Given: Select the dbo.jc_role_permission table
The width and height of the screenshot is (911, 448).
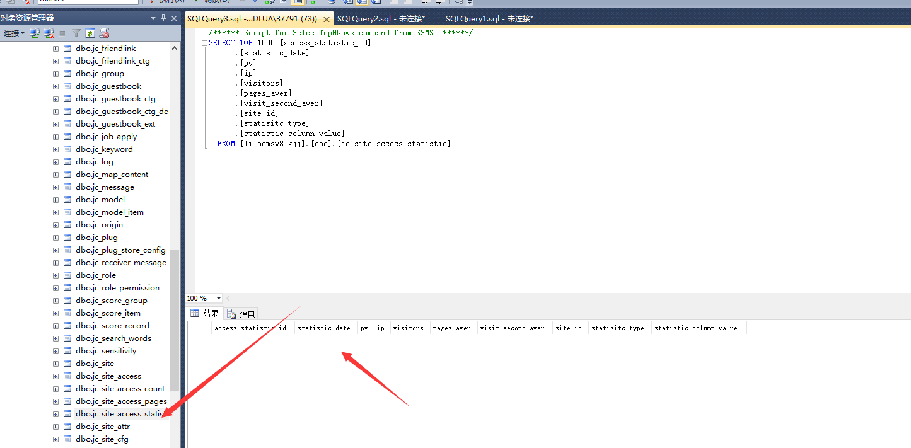Looking at the screenshot, I should 117,288.
